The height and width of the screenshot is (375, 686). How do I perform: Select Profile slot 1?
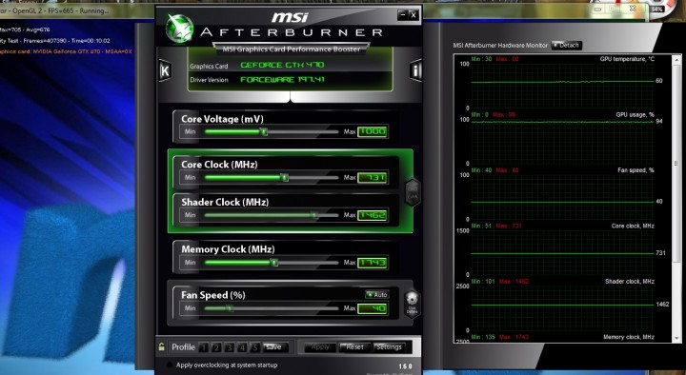[x=204, y=347]
